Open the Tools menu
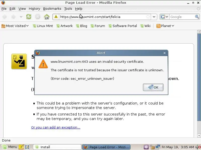Image resolution: width=201 pixels, height=150 pixels. pyautogui.click(x=68, y=9)
